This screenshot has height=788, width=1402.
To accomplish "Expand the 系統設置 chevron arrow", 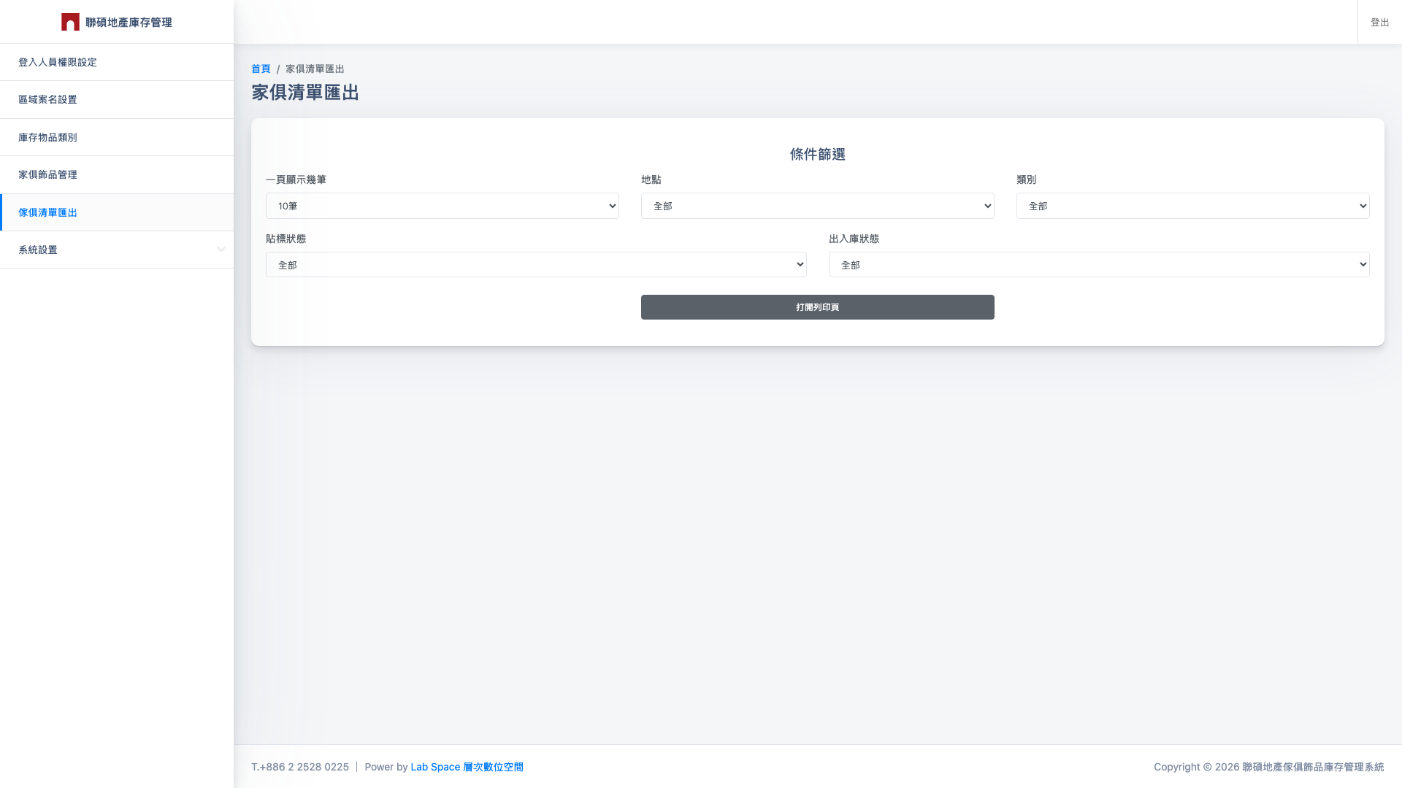I will coord(221,249).
